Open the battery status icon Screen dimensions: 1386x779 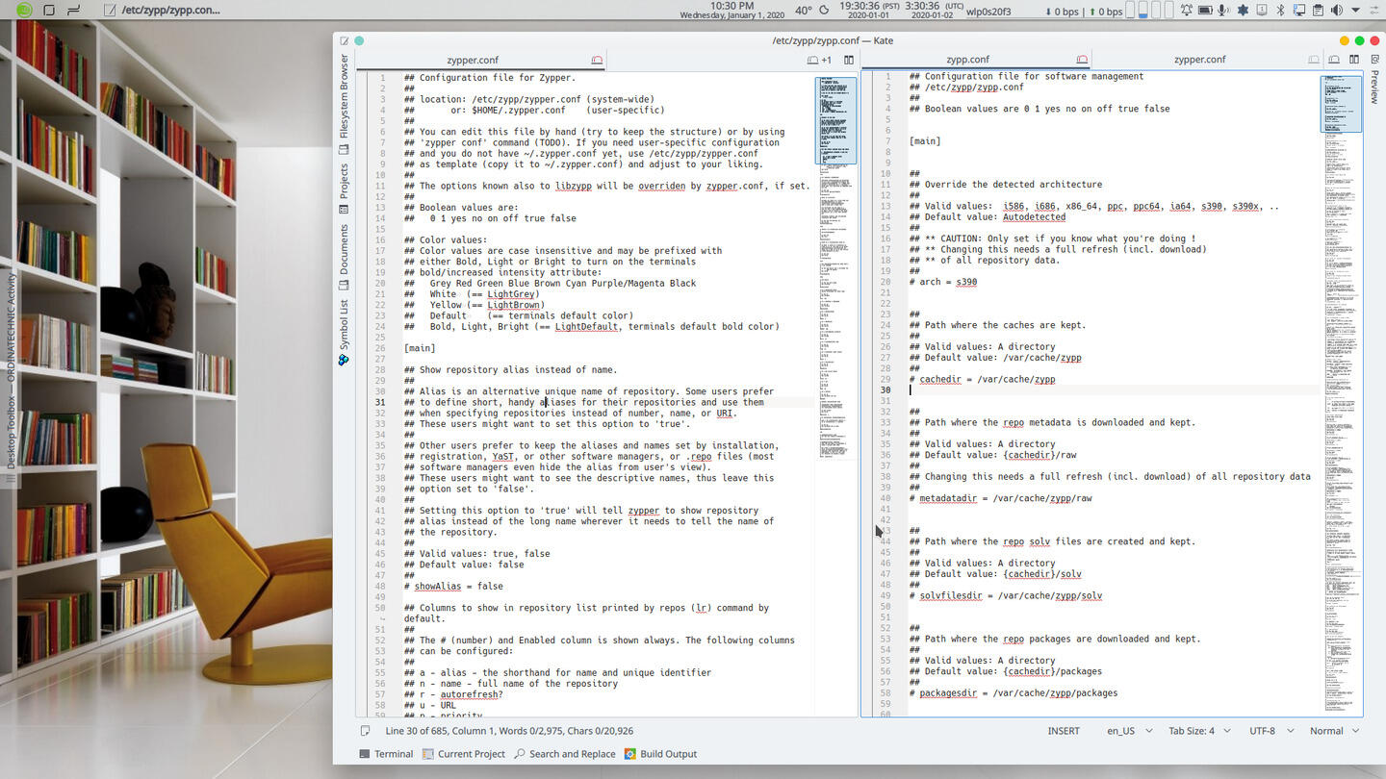[x=1205, y=10]
